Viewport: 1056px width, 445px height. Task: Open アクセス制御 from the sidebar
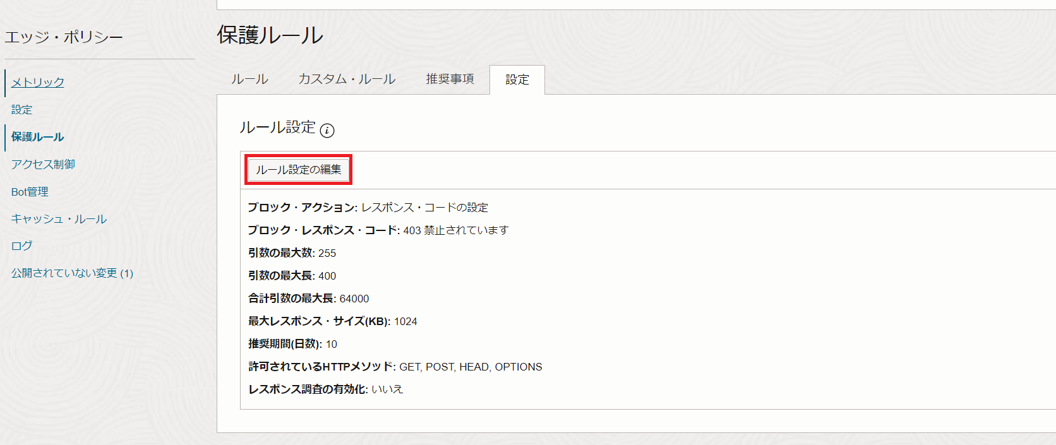[43, 164]
